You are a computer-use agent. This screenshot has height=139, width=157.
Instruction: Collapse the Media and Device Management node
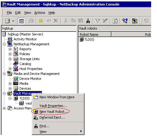point(4,74)
